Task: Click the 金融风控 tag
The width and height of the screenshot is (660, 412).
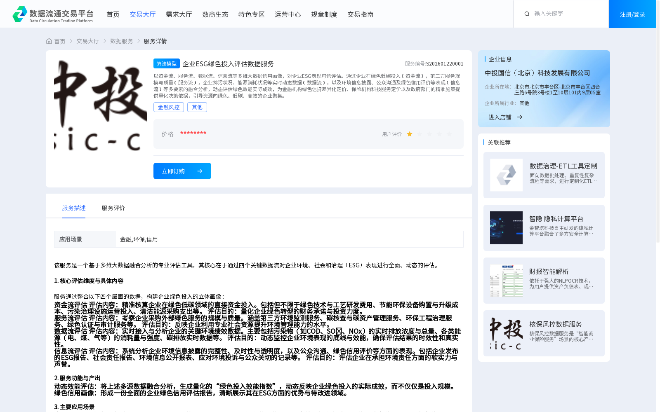Action: [x=169, y=107]
